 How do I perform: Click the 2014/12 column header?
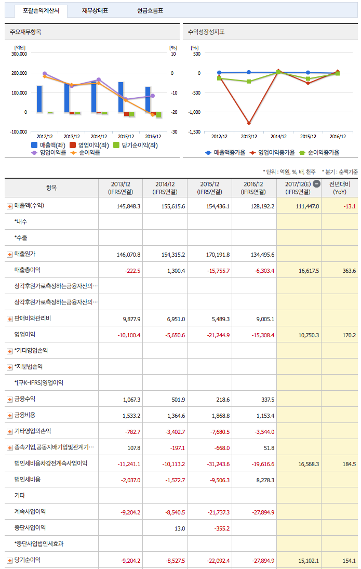(165, 188)
